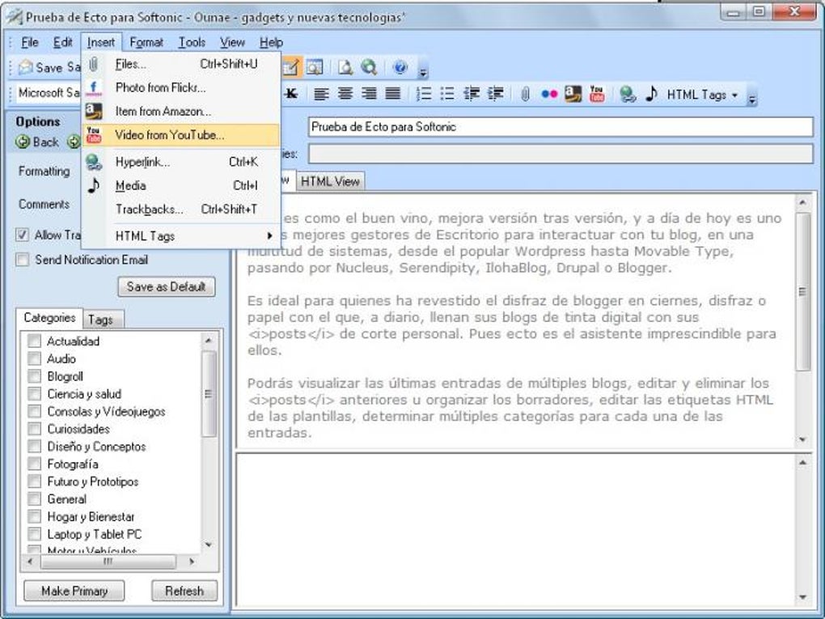Choose Trackbacks... from the Insert menu
The width and height of the screenshot is (825, 619).
[x=181, y=210]
